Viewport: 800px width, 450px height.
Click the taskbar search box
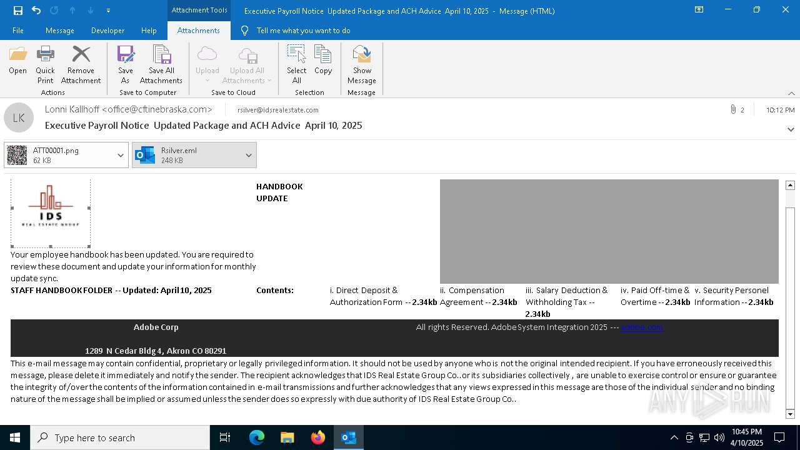coord(120,437)
